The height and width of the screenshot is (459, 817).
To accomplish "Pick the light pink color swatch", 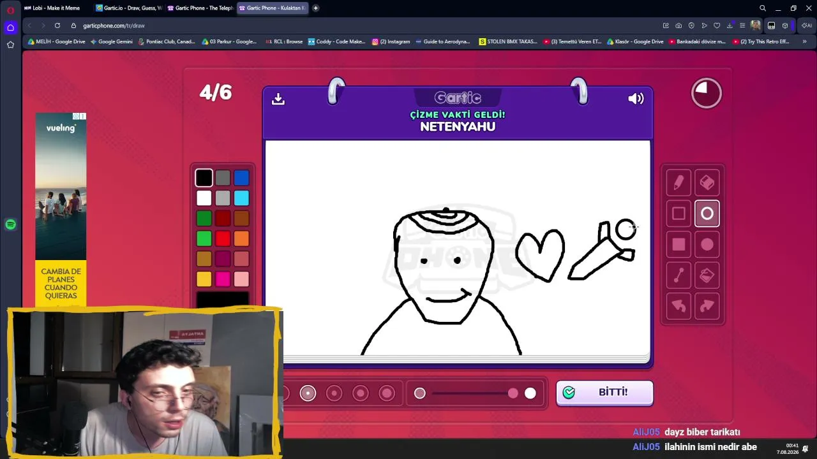I will coord(241,279).
